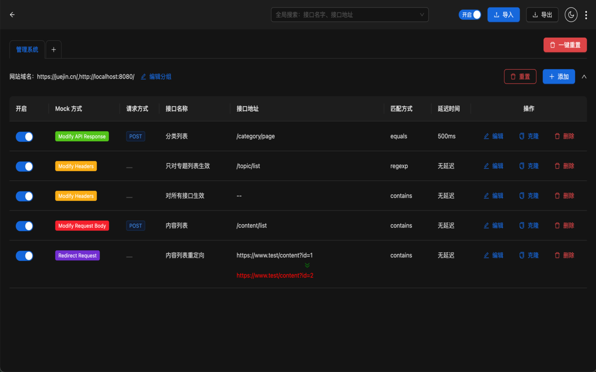Image resolution: width=596 pixels, height=372 pixels.
Task: Expand the redirect URL double chevron
Action: point(307,265)
